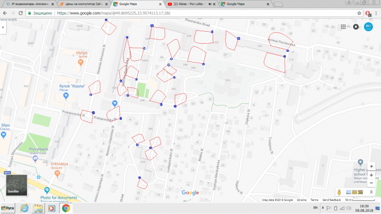
Task: Zoom out with the minus button
Action: pyautogui.click(x=371, y=183)
